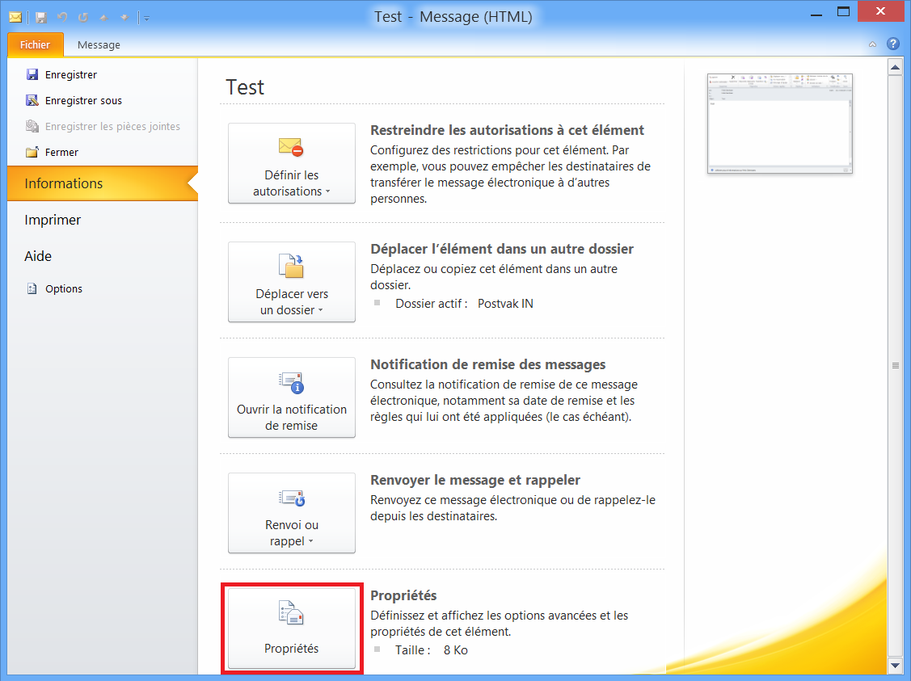This screenshot has width=911, height=681.
Task: Select Options in the left sidebar
Action: (63, 289)
